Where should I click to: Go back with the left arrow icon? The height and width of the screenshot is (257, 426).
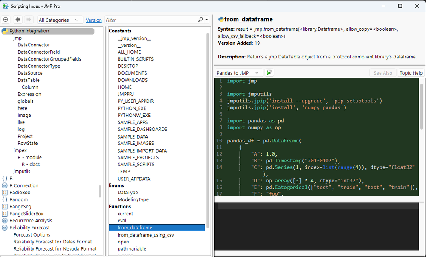tap(18, 20)
